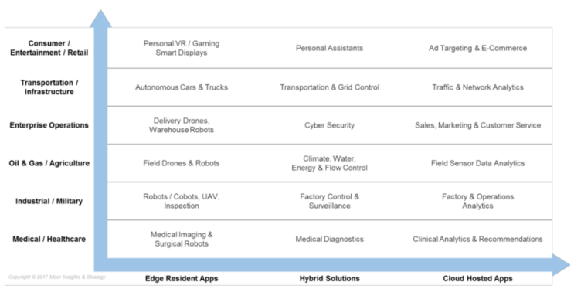574x289 pixels.
Task: Click the Ad Targeting & E-Commerce cell
Action: pos(477,48)
